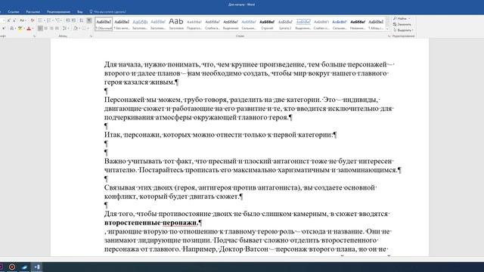The height and width of the screenshot is (272, 484).
Task: Click the Tell Me search box
Action: (x=107, y=12)
